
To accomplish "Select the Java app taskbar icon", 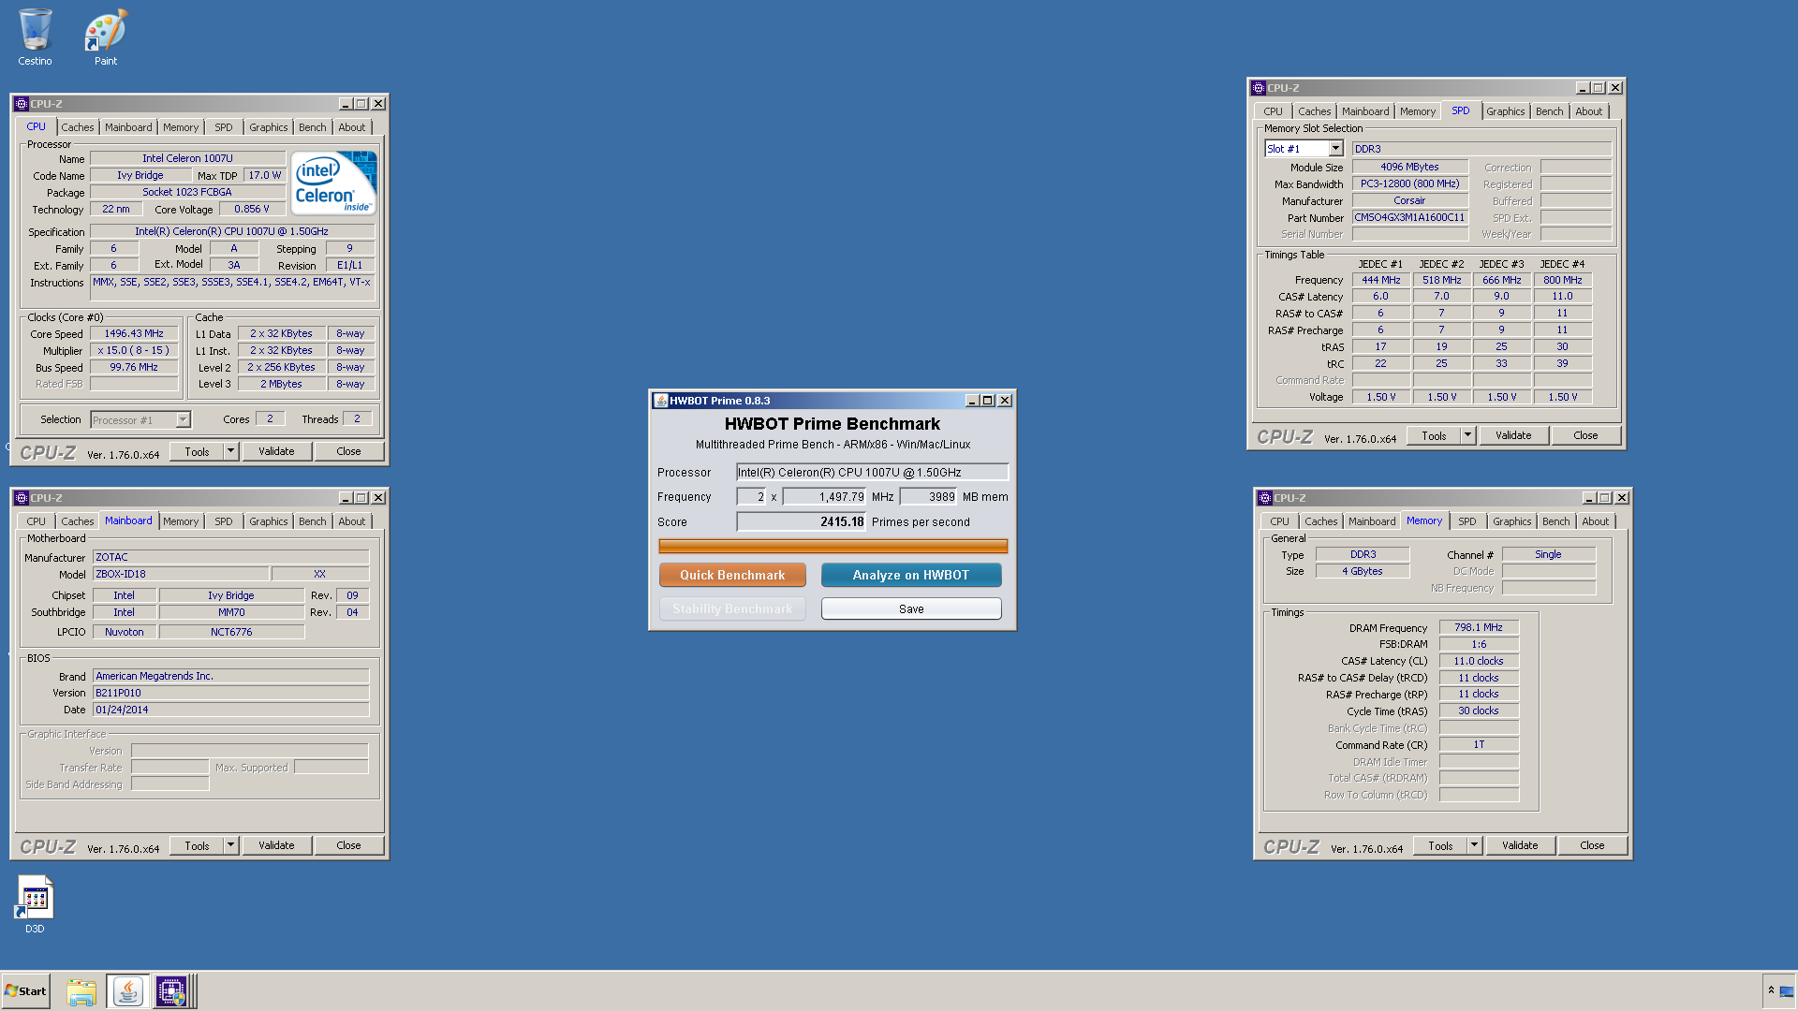I will click(128, 991).
